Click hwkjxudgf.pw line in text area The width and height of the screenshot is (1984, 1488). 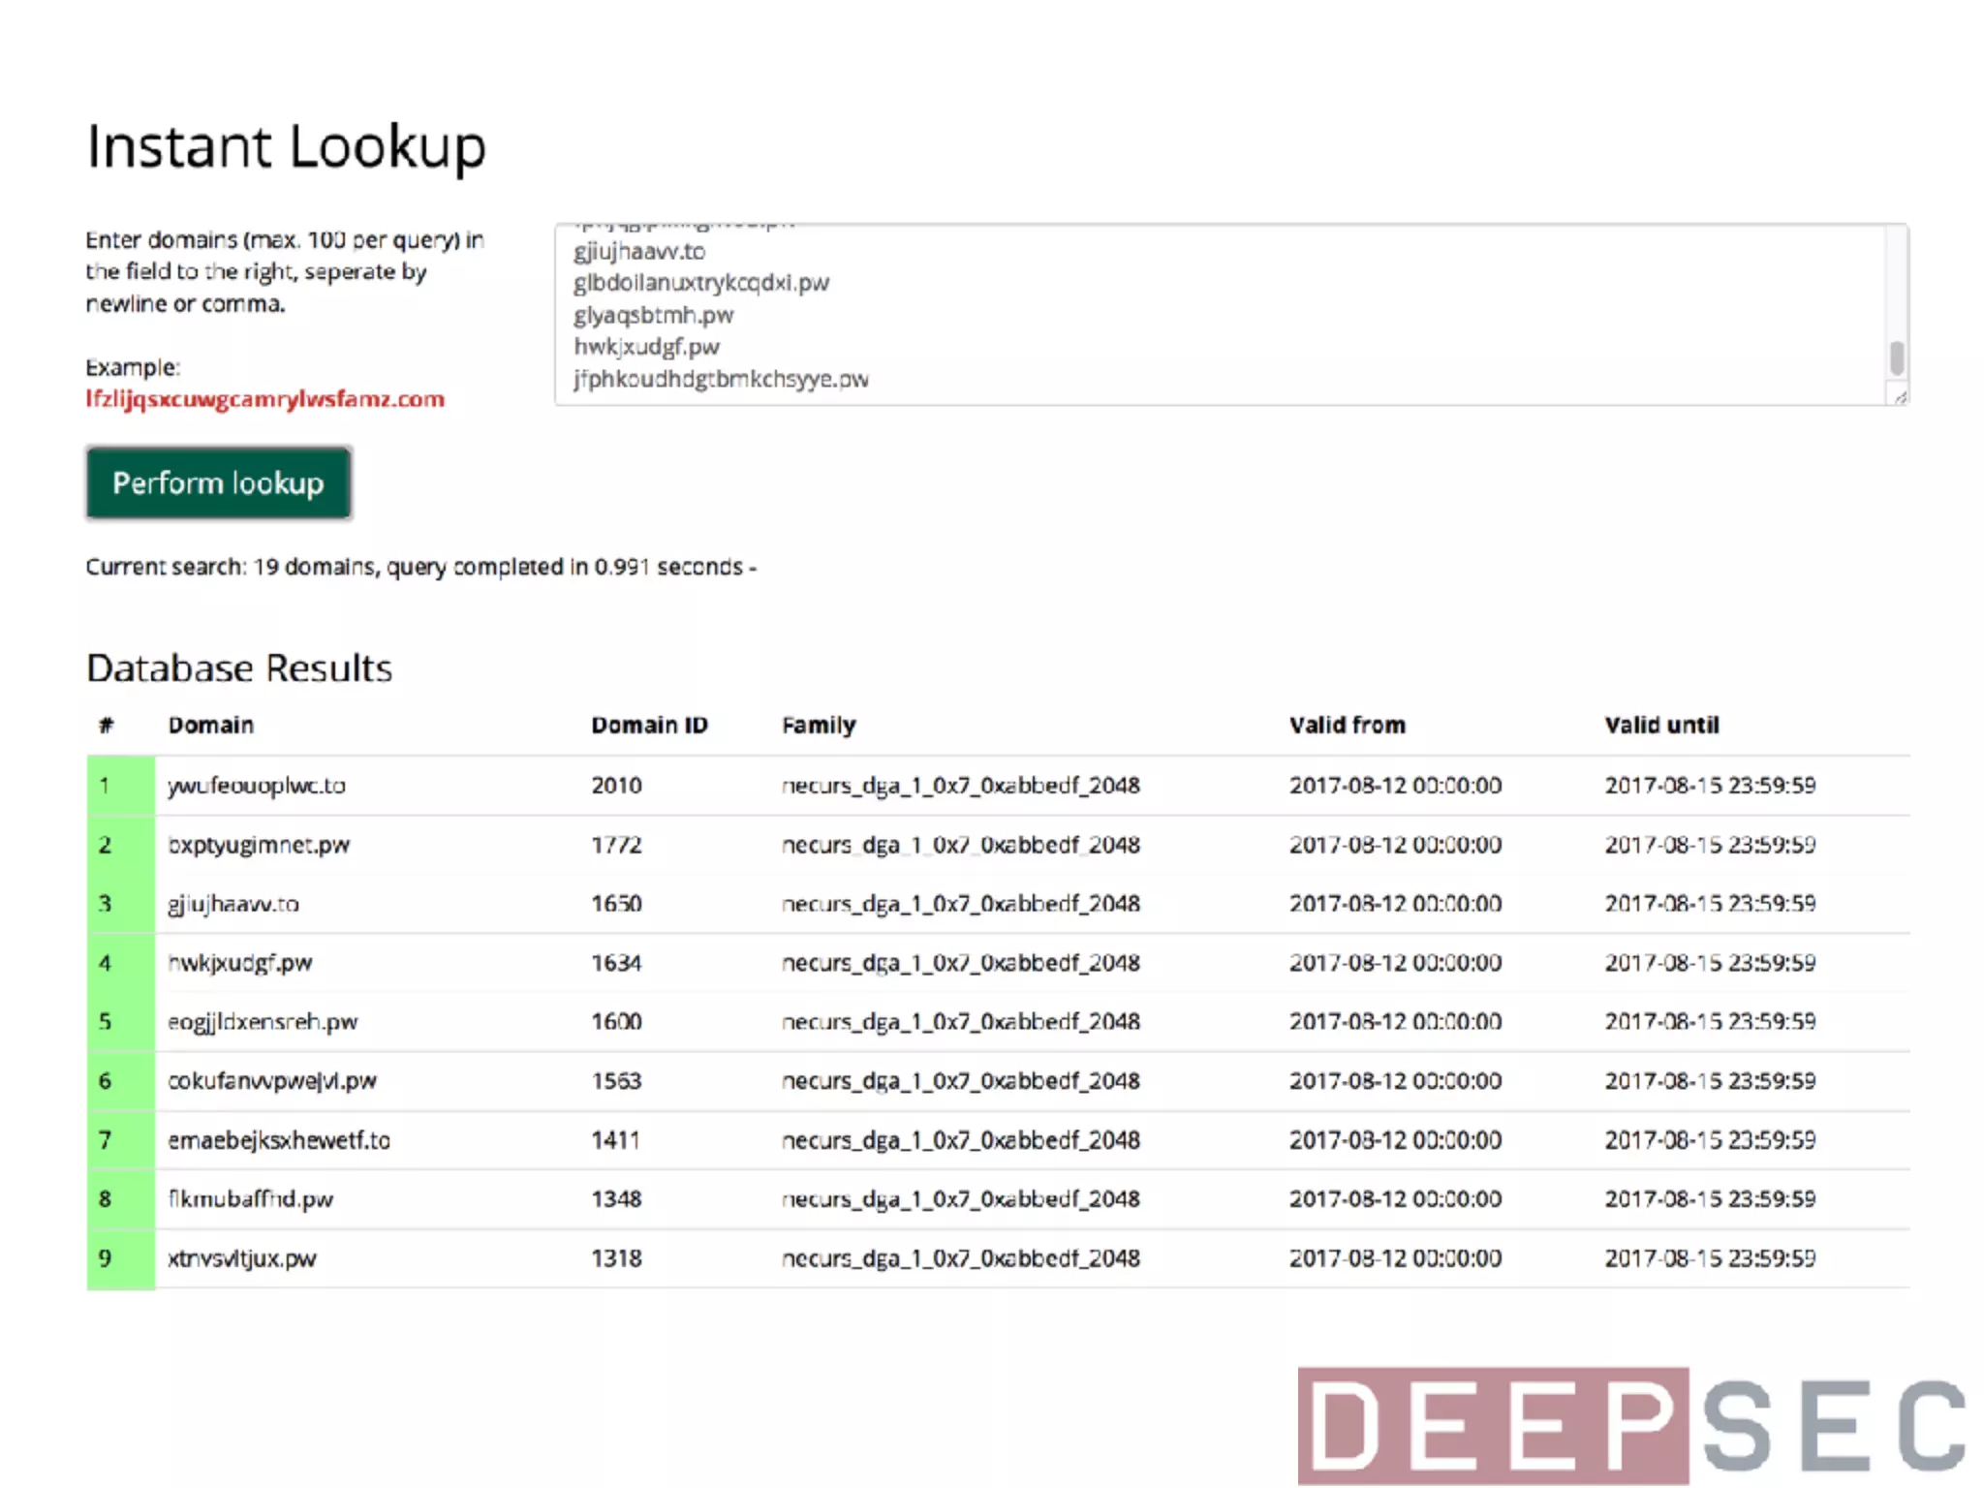pyautogui.click(x=646, y=347)
